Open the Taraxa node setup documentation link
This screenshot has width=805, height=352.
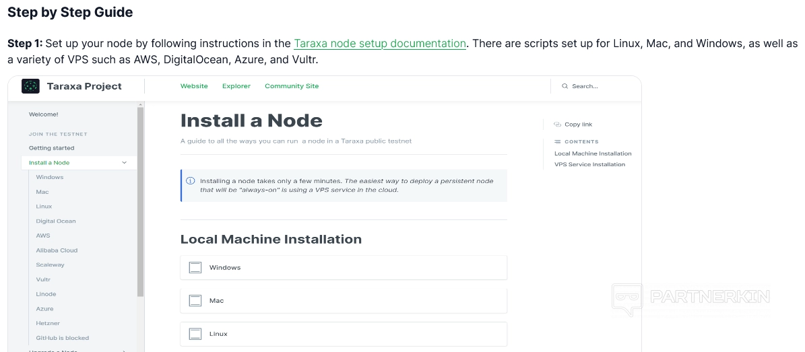click(x=380, y=43)
